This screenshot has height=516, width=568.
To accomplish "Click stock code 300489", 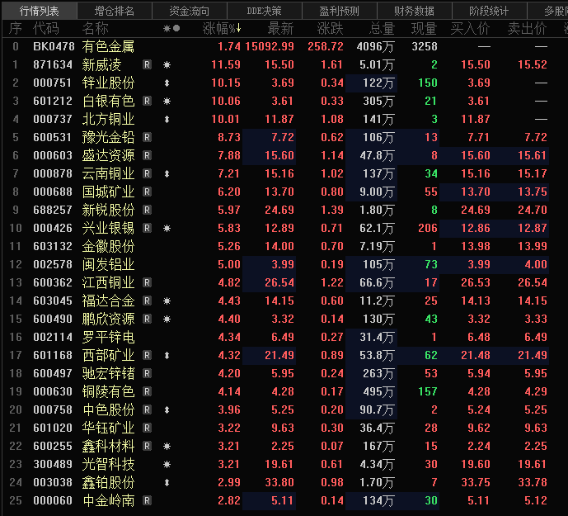I will coord(53,464).
